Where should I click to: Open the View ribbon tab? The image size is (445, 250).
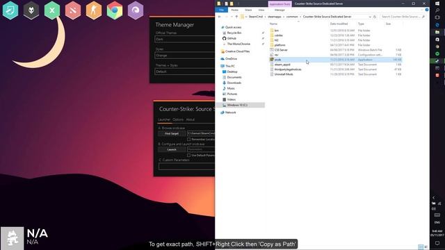pyautogui.click(x=261, y=10)
